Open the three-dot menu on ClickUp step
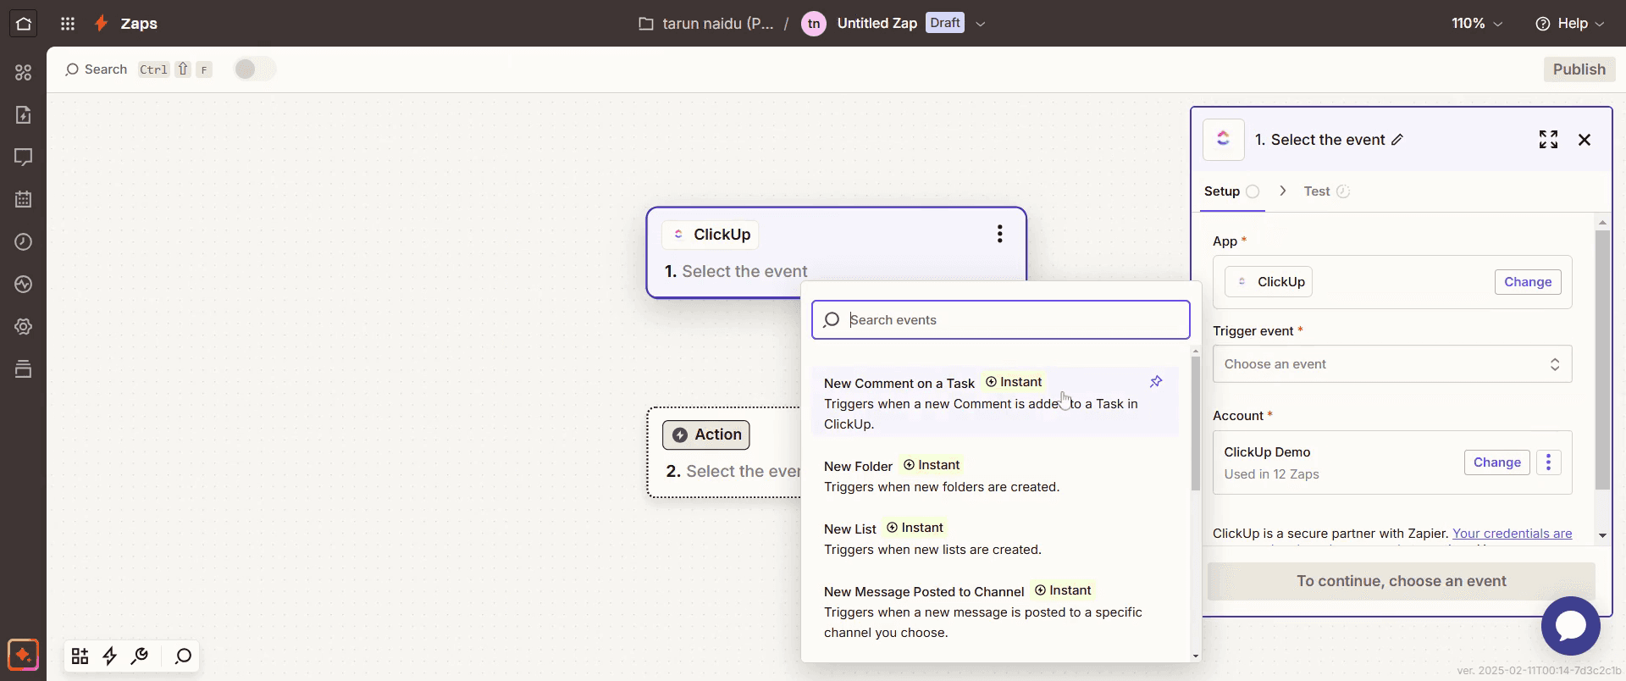The height and width of the screenshot is (681, 1626). 1000,234
